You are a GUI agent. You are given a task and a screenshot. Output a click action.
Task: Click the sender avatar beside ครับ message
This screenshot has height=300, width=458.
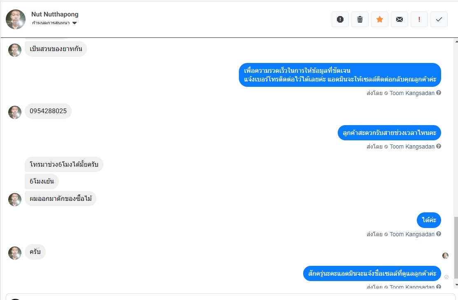[x=15, y=253]
